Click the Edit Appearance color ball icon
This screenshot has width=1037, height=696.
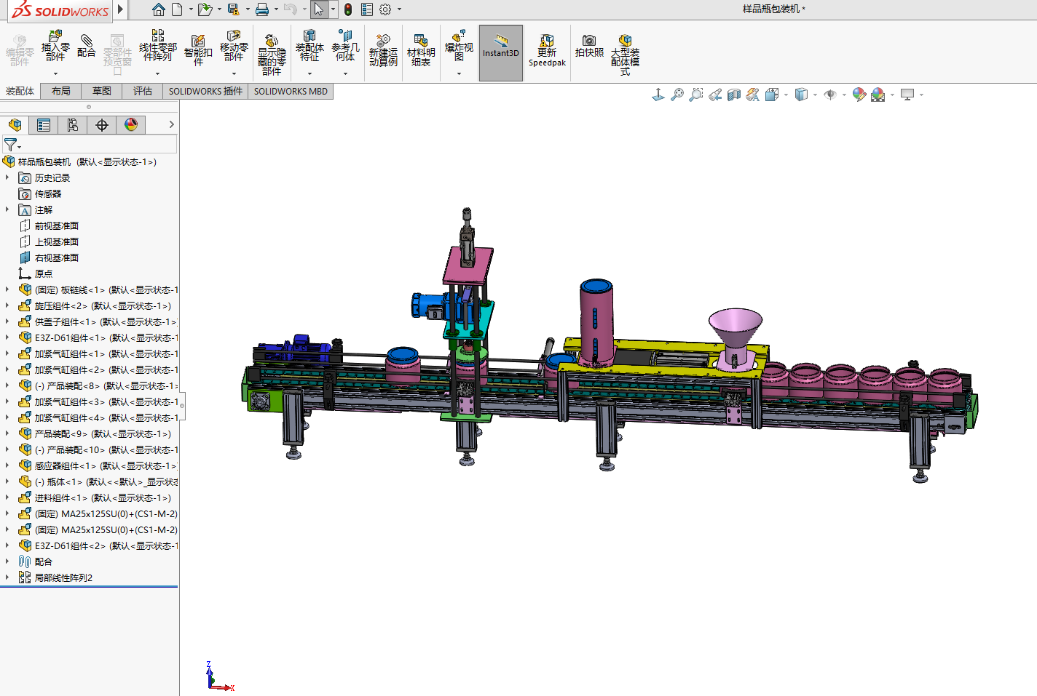(x=859, y=95)
